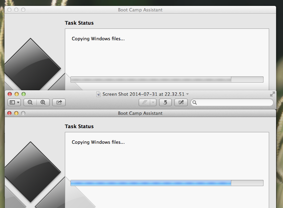
Task: Click the Task Status heading in upper window
Action: tap(79, 23)
